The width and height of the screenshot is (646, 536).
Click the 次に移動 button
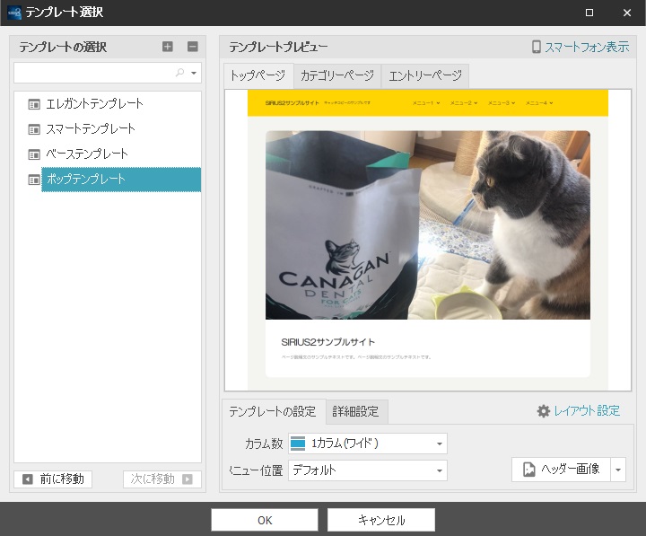(161, 479)
